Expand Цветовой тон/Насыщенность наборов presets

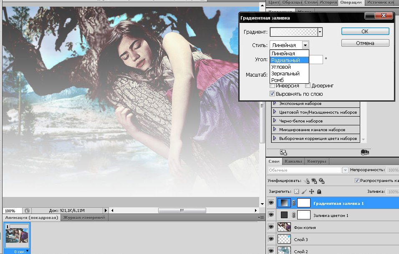click(275, 112)
